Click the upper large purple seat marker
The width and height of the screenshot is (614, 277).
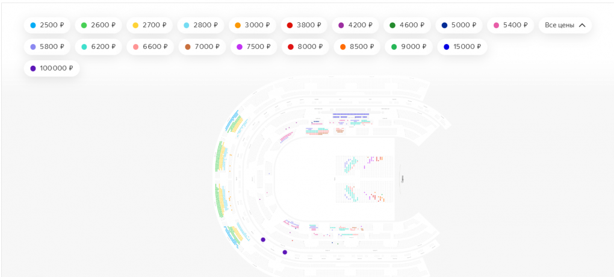coord(263,240)
